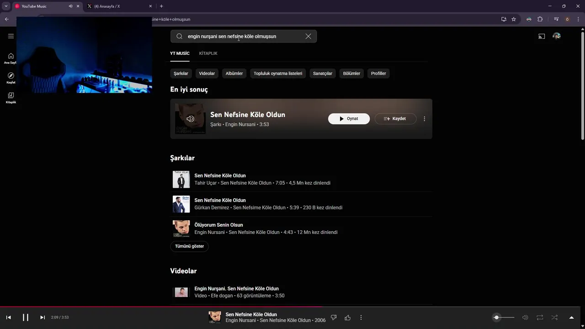This screenshot has height=329, width=585.
Task: Filter by Topluluk oynatma listeleri chip
Action: (278, 73)
